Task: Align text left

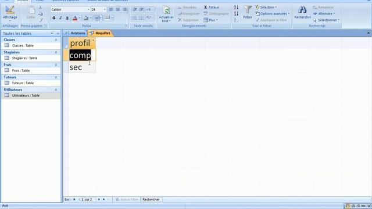Action: click(x=111, y=9)
